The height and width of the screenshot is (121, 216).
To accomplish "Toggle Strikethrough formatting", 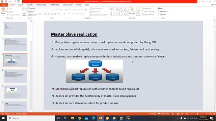I will (52, 14).
